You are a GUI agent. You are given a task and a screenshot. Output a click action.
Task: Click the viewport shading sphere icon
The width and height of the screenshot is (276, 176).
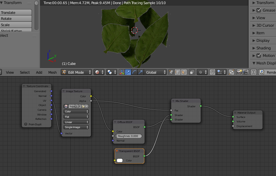click(x=98, y=72)
